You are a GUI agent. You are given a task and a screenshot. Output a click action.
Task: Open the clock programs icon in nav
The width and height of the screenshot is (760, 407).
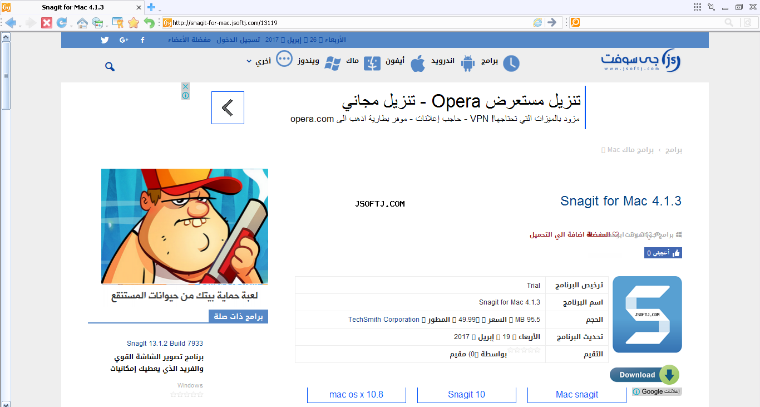[511, 63]
